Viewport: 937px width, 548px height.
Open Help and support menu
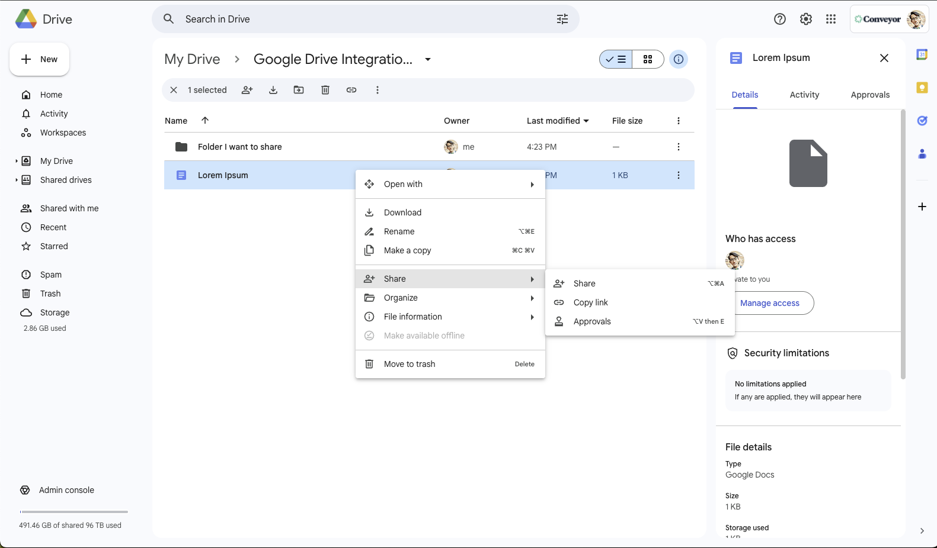780,19
